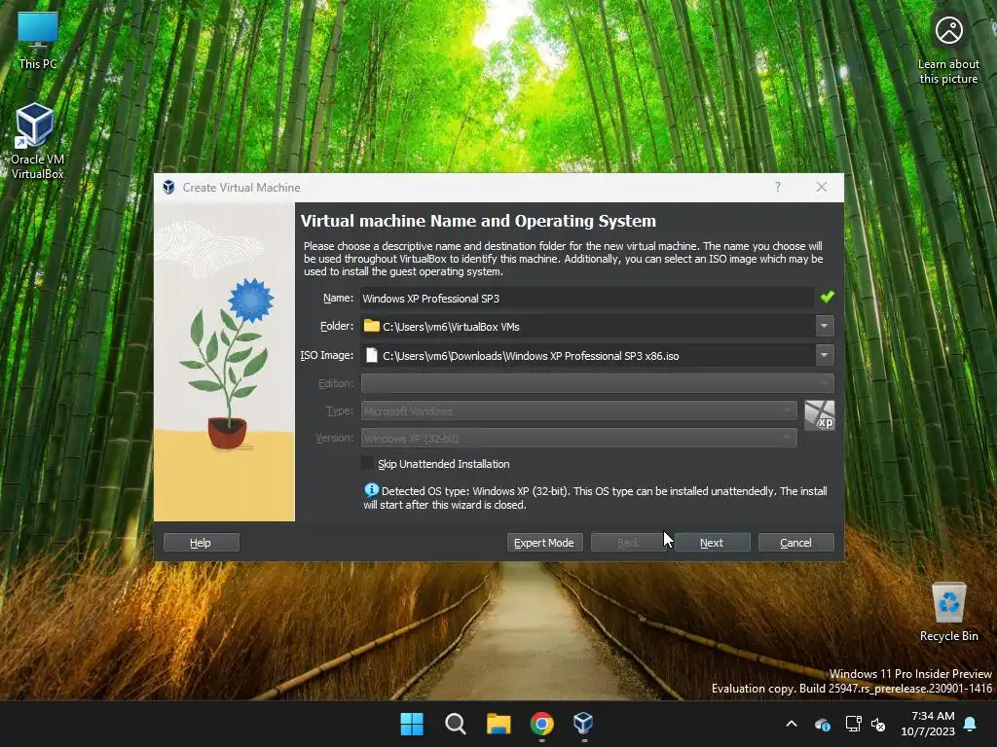Open the Windows Start menu
This screenshot has width=997, height=747.
(x=412, y=724)
